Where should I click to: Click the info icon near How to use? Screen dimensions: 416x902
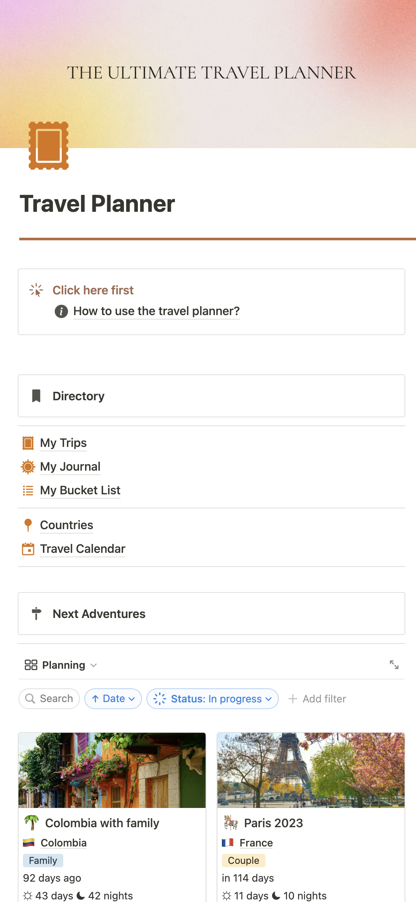[x=61, y=311]
